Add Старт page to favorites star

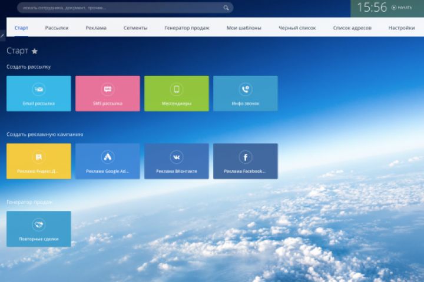[35, 51]
